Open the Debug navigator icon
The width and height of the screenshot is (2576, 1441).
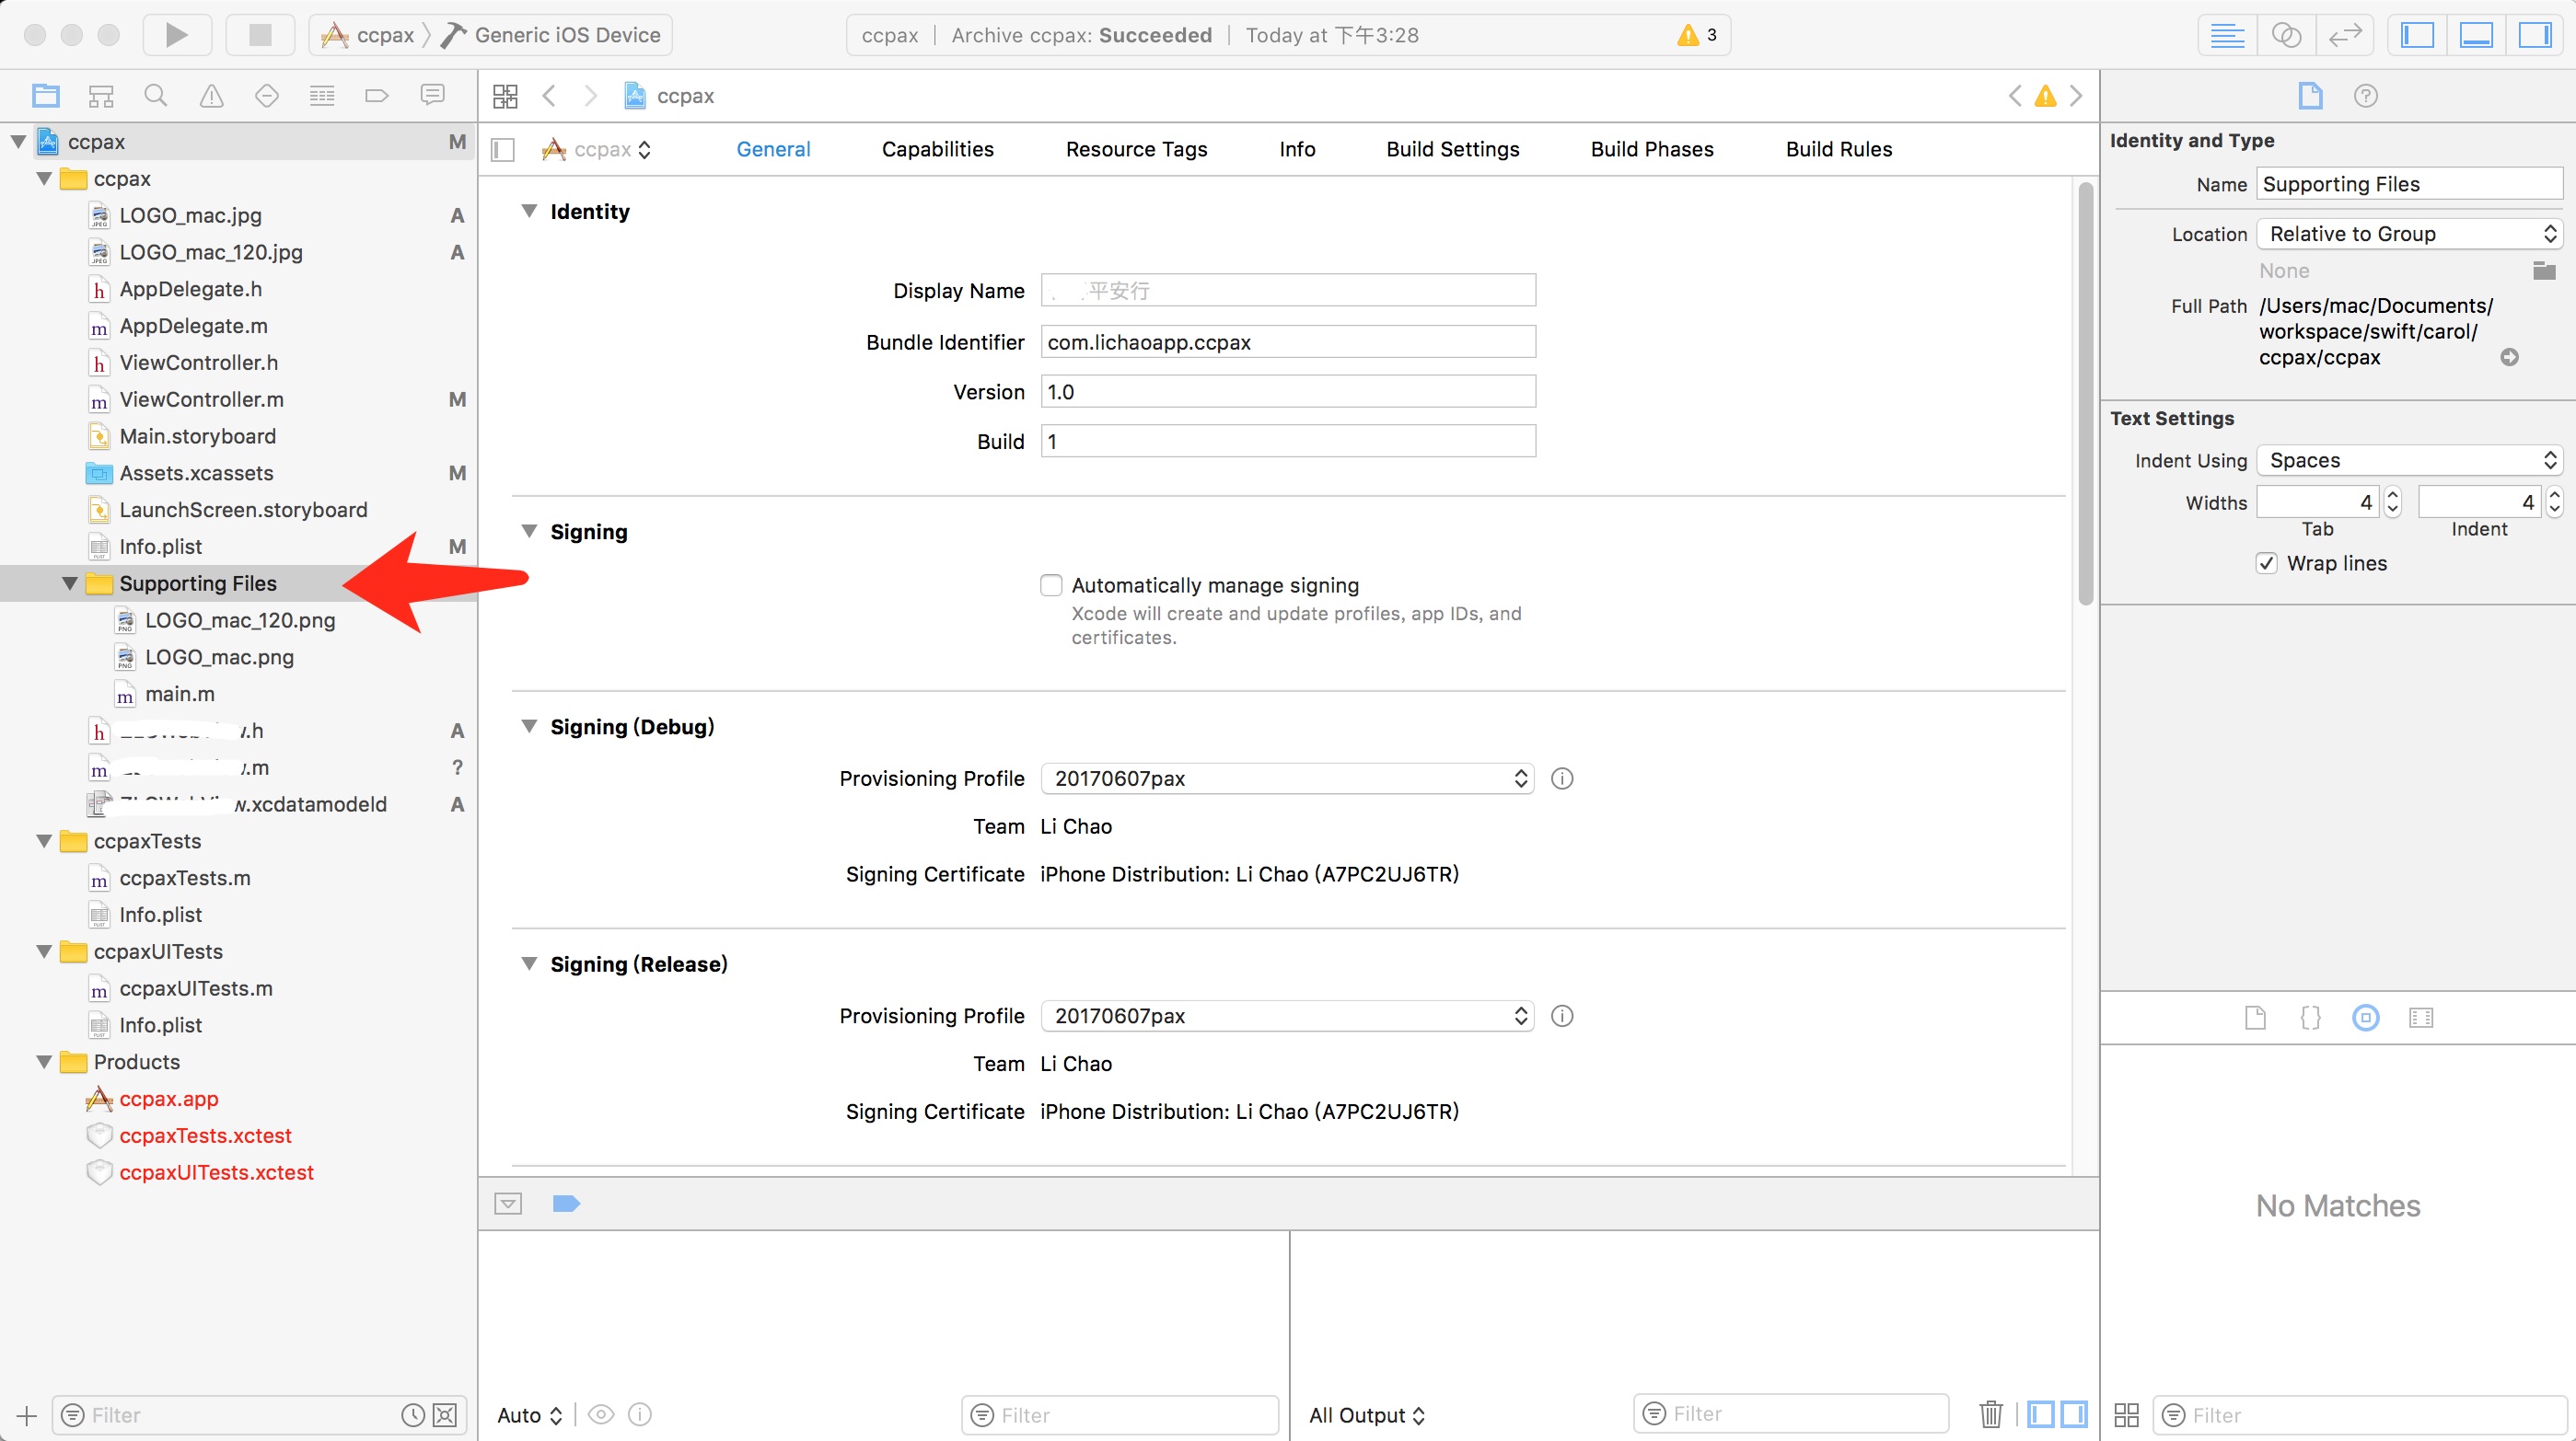click(322, 96)
